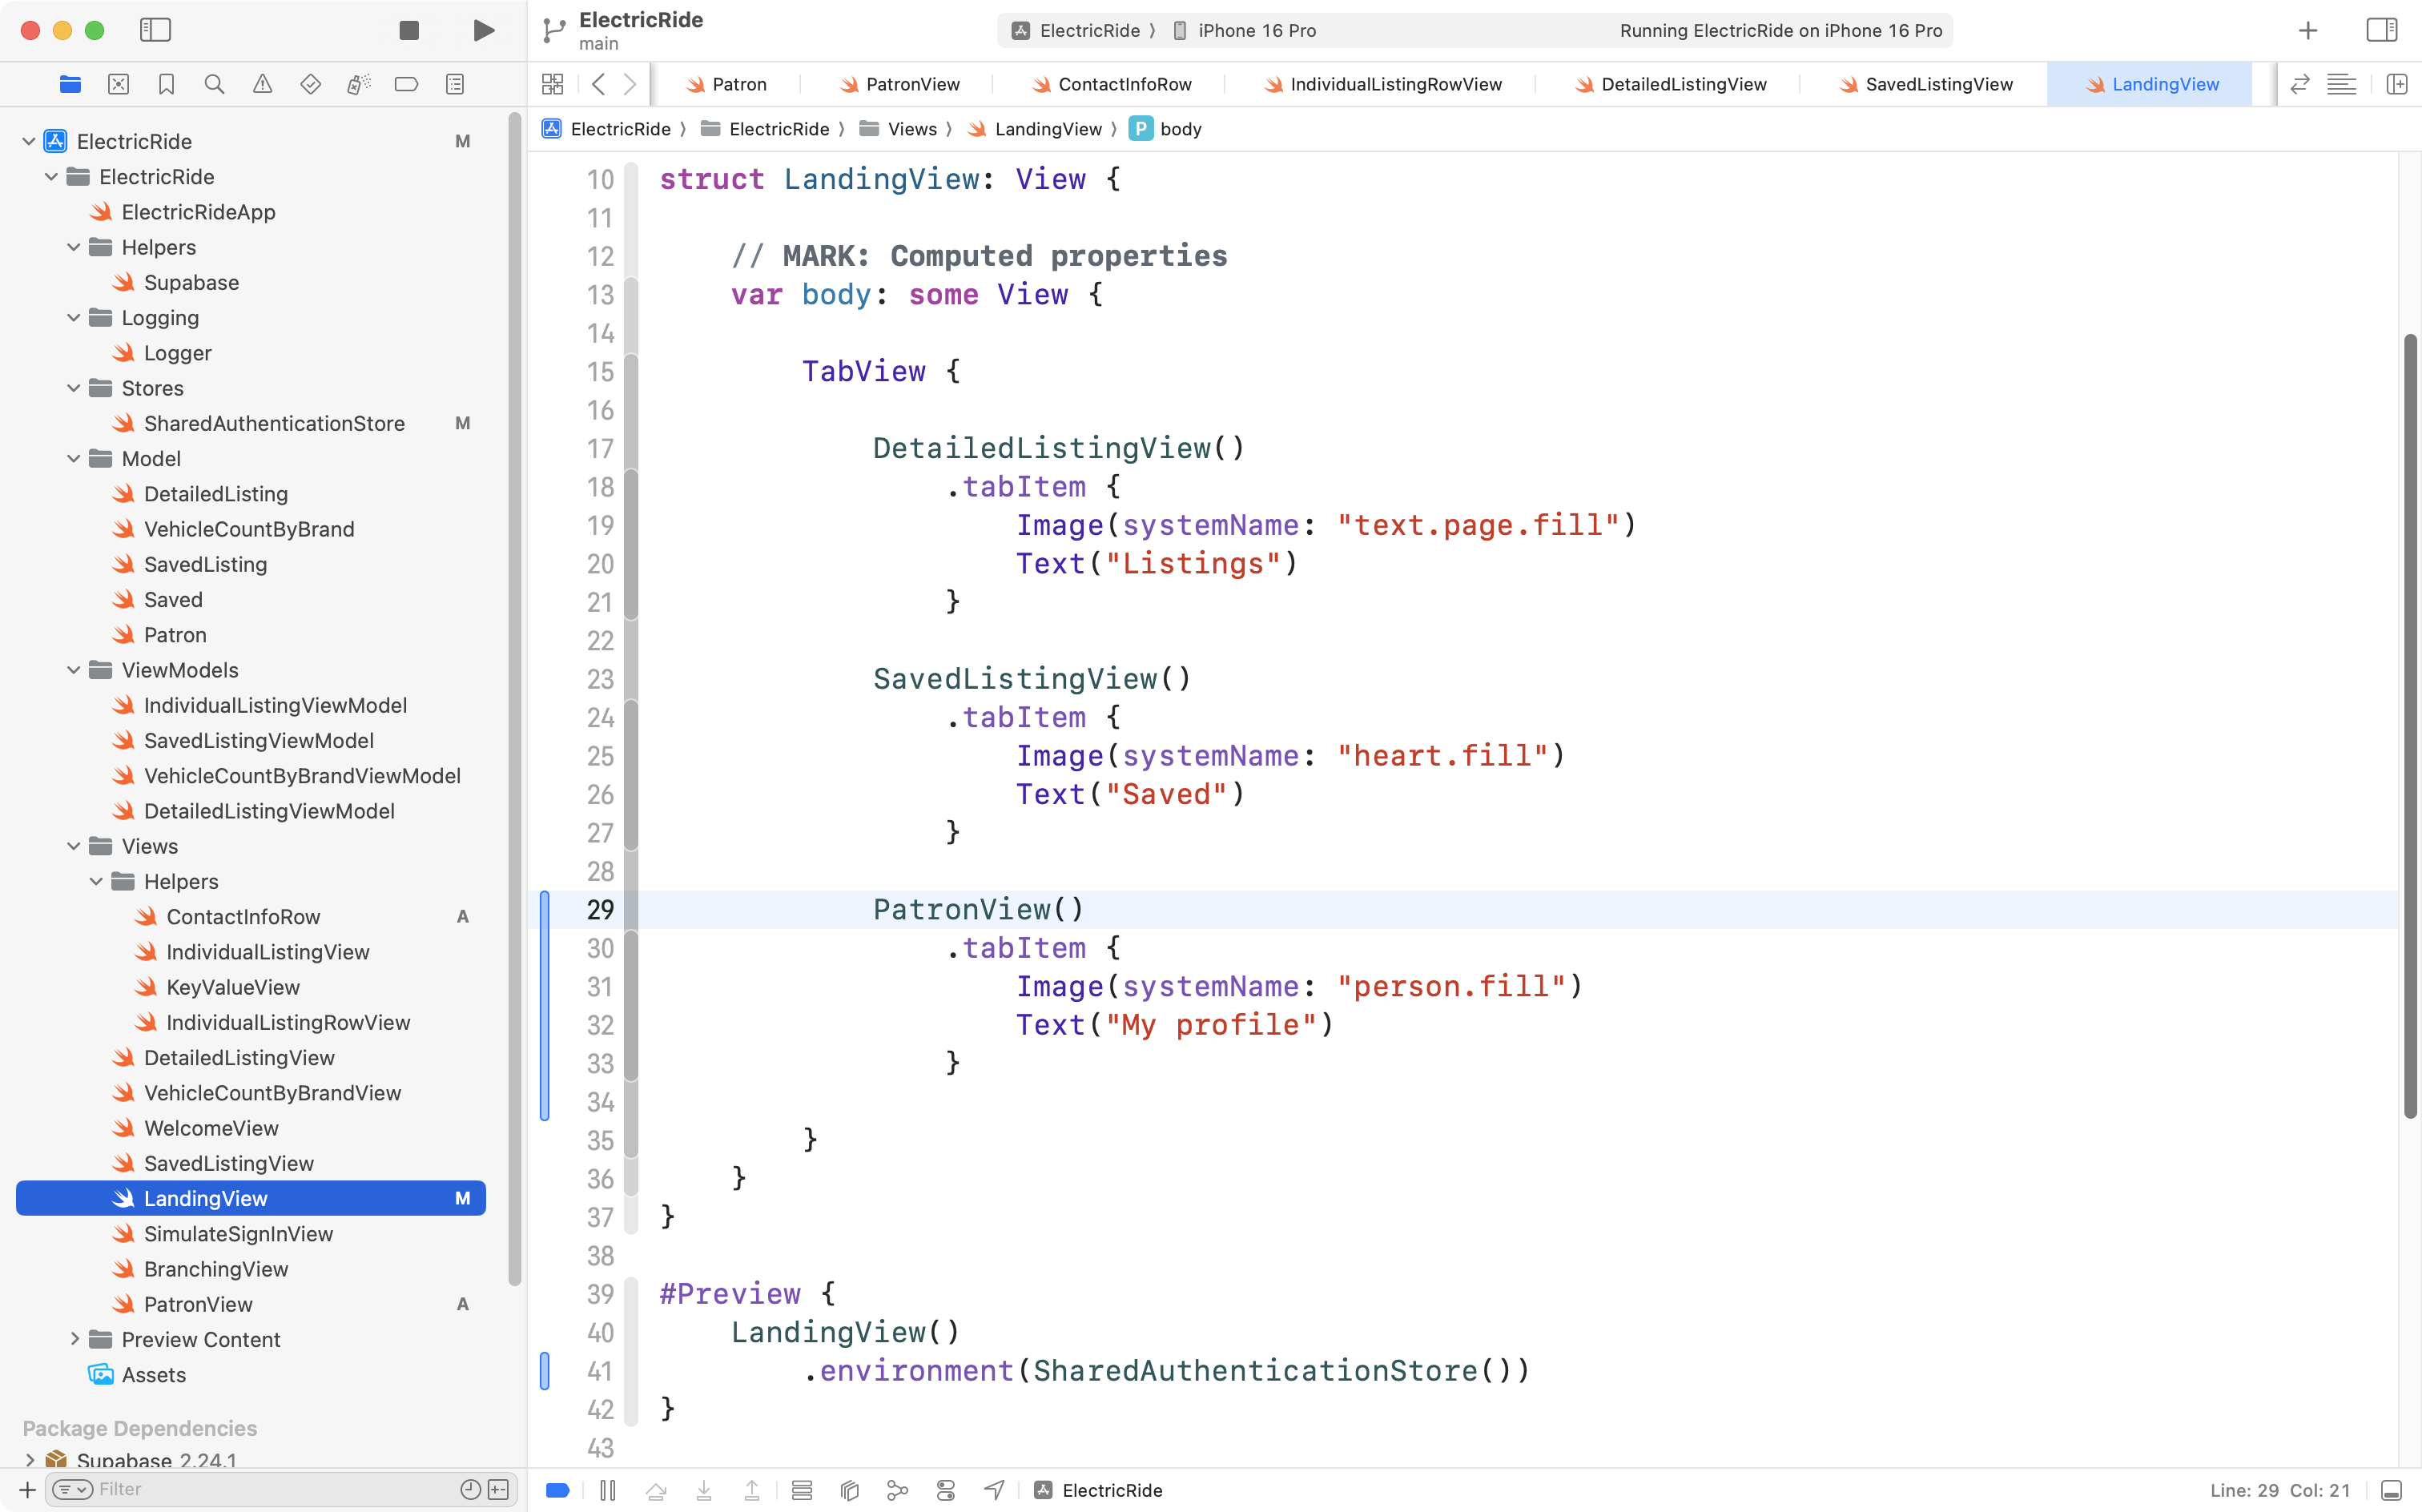Screen dimensions: 2422x1512
Task: Open PatronView file in navigator
Action: point(198,1304)
